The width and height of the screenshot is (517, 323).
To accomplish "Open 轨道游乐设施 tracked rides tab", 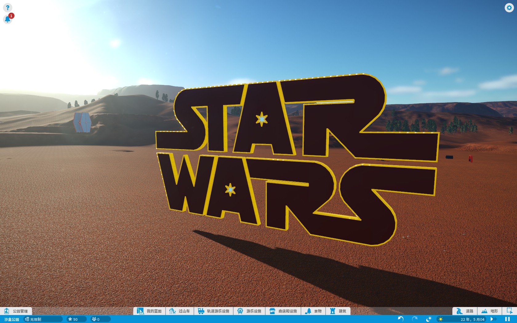I will (214, 311).
